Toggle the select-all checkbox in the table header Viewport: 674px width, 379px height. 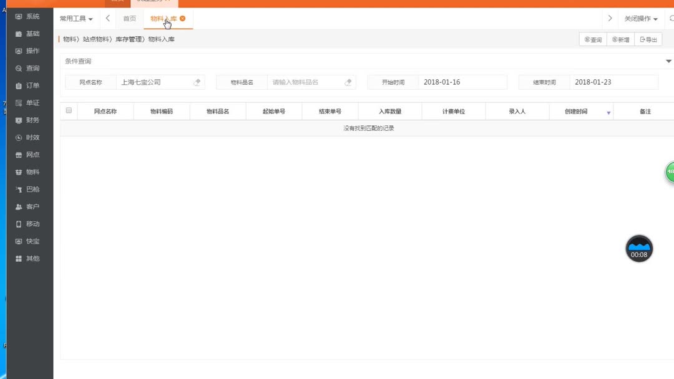(69, 111)
